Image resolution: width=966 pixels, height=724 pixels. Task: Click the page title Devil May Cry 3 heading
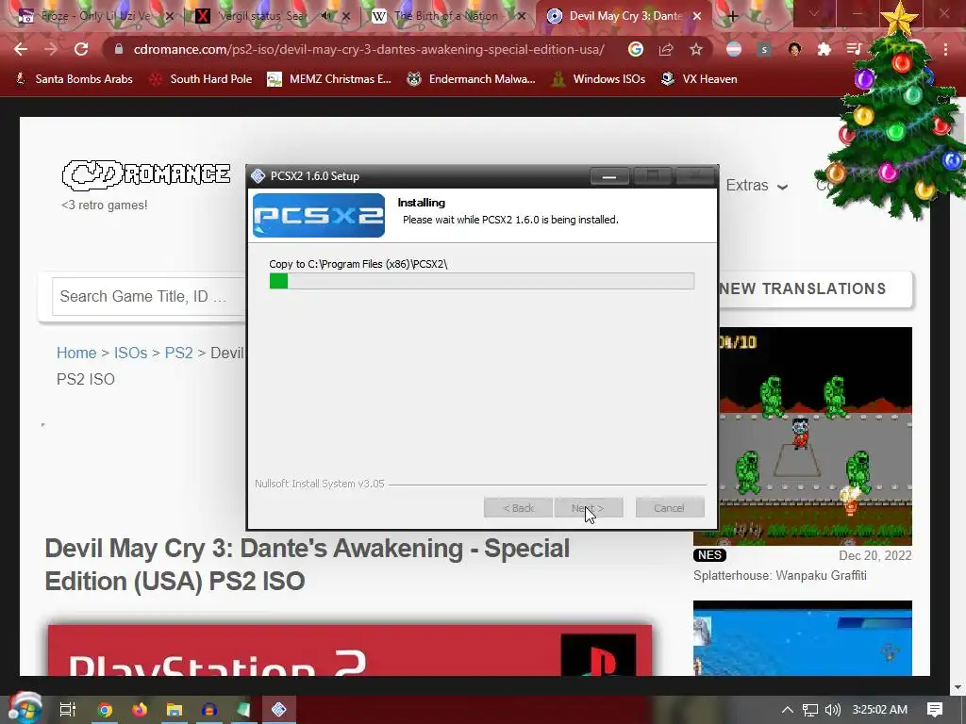[x=308, y=565]
